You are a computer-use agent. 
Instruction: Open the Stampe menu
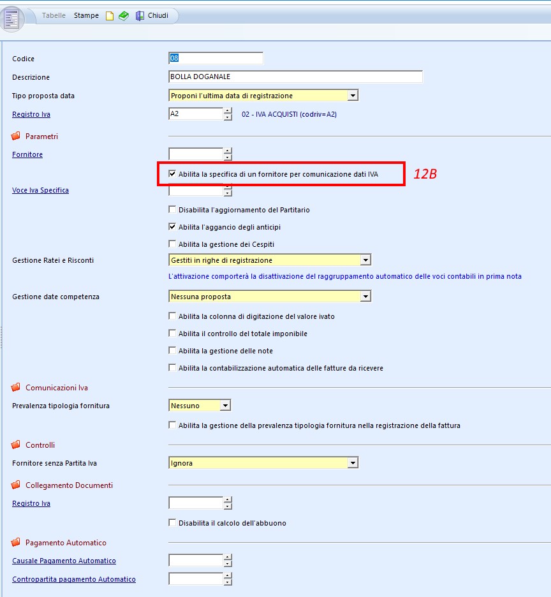point(86,15)
